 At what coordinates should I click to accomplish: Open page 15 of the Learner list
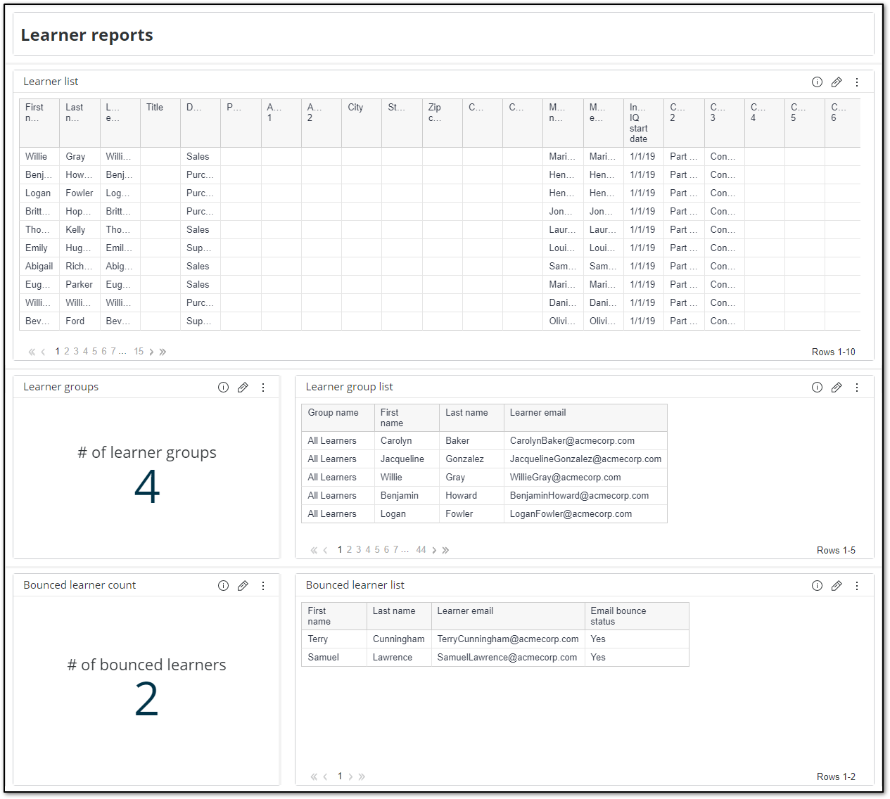(139, 351)
